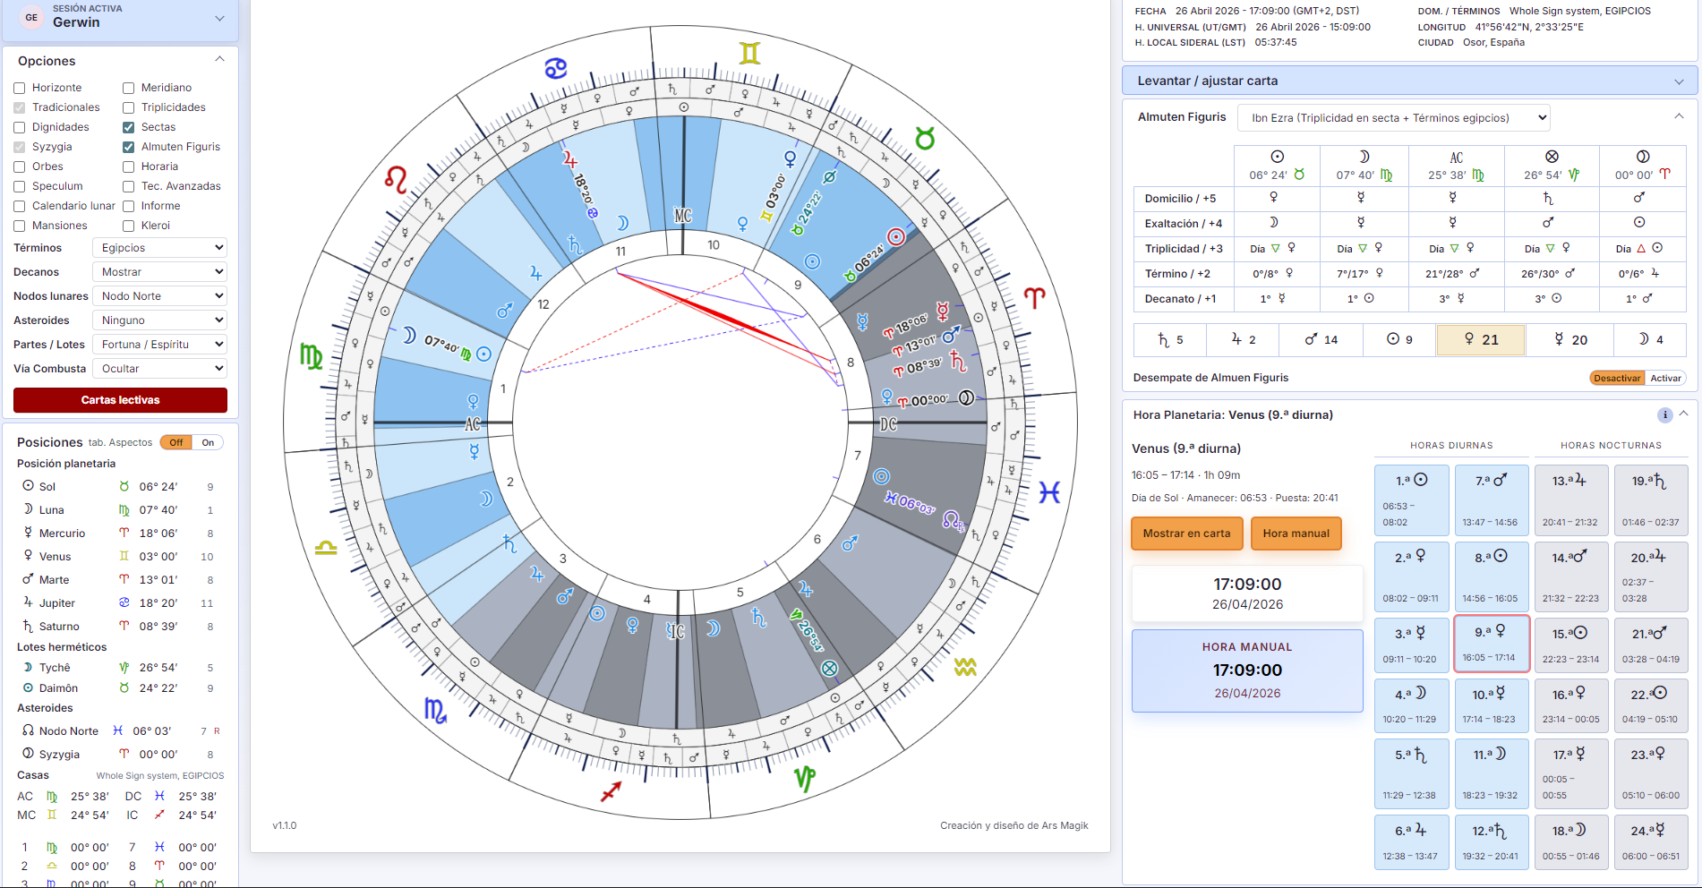This screenshot has height=888, width=1702.
Task: Choose Activar for Almuten tie-break
Action: pyautogui.click(x=1665, y=378)
